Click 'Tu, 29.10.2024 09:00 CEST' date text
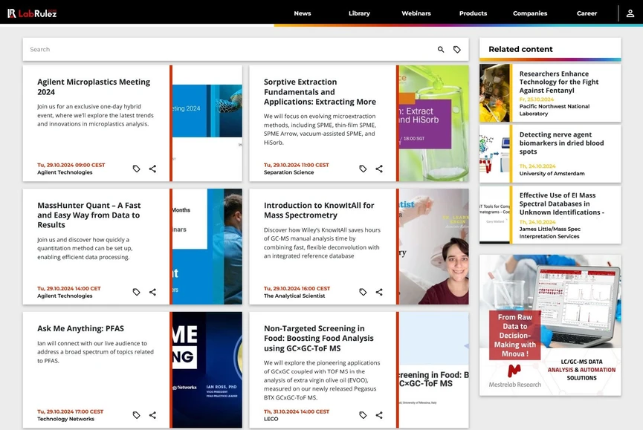 tap(71, 165)
